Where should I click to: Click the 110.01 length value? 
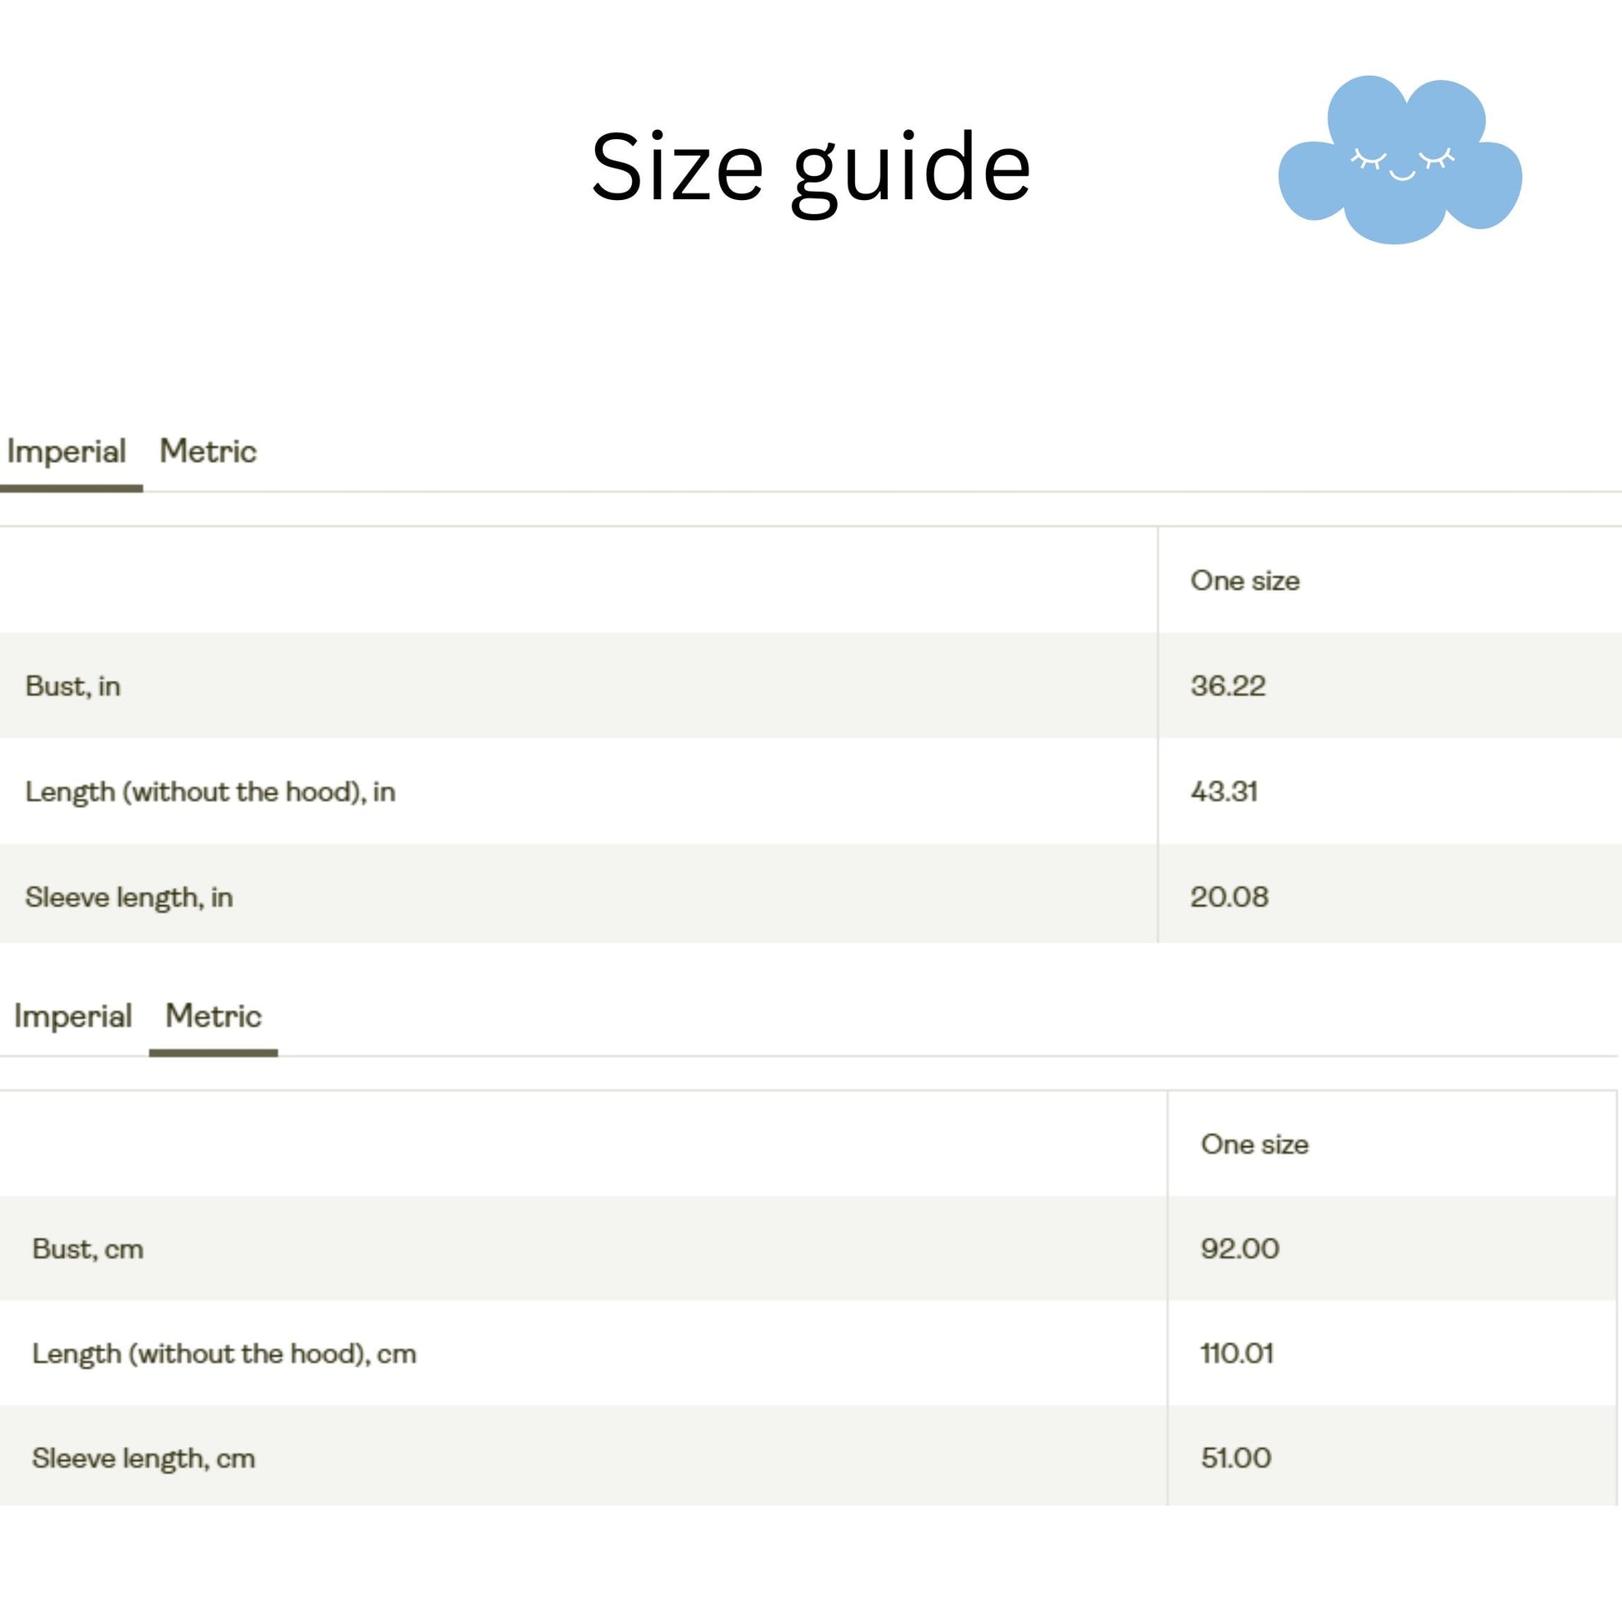click(x=1236, y=1354)
